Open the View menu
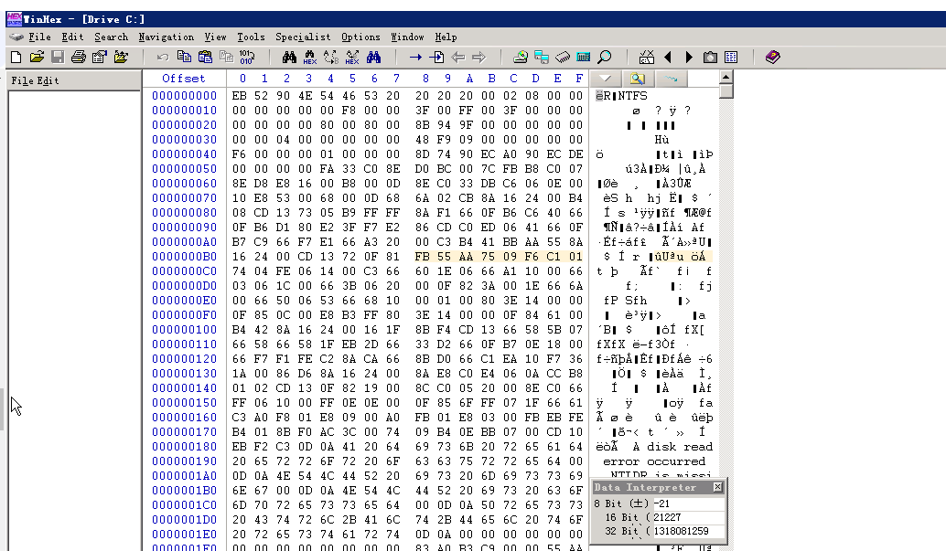Viewport: 946px width, 551px height. [x=215, y=37]
